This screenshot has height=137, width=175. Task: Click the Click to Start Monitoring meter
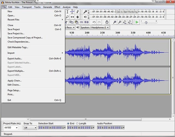[x=127, y=12]
